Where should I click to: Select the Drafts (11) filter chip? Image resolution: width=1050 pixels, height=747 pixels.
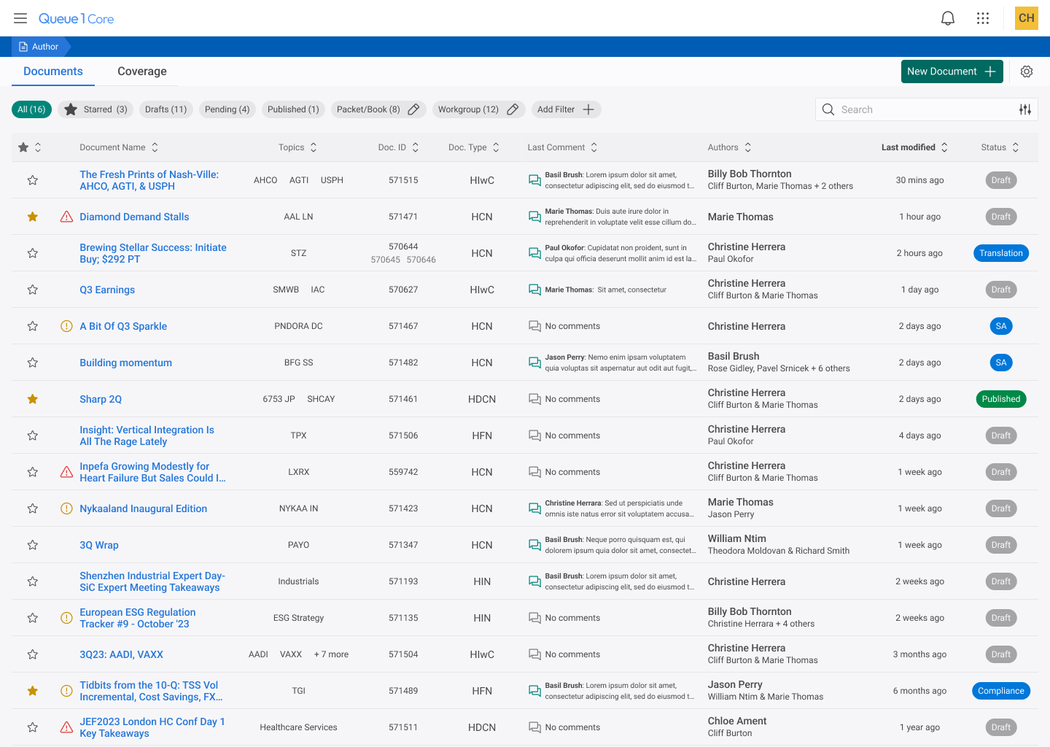(x=166, y=109)
